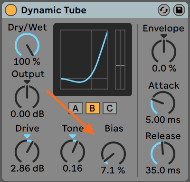The width and height of the screenshot is (190, 182).
Task: Click the Drive label
Action: (27, 128)
